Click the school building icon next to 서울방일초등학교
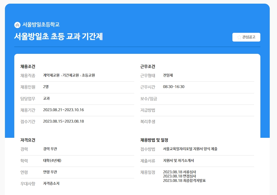Image resolution: width=277 pixels, height=195 pixels. (17, 25)
